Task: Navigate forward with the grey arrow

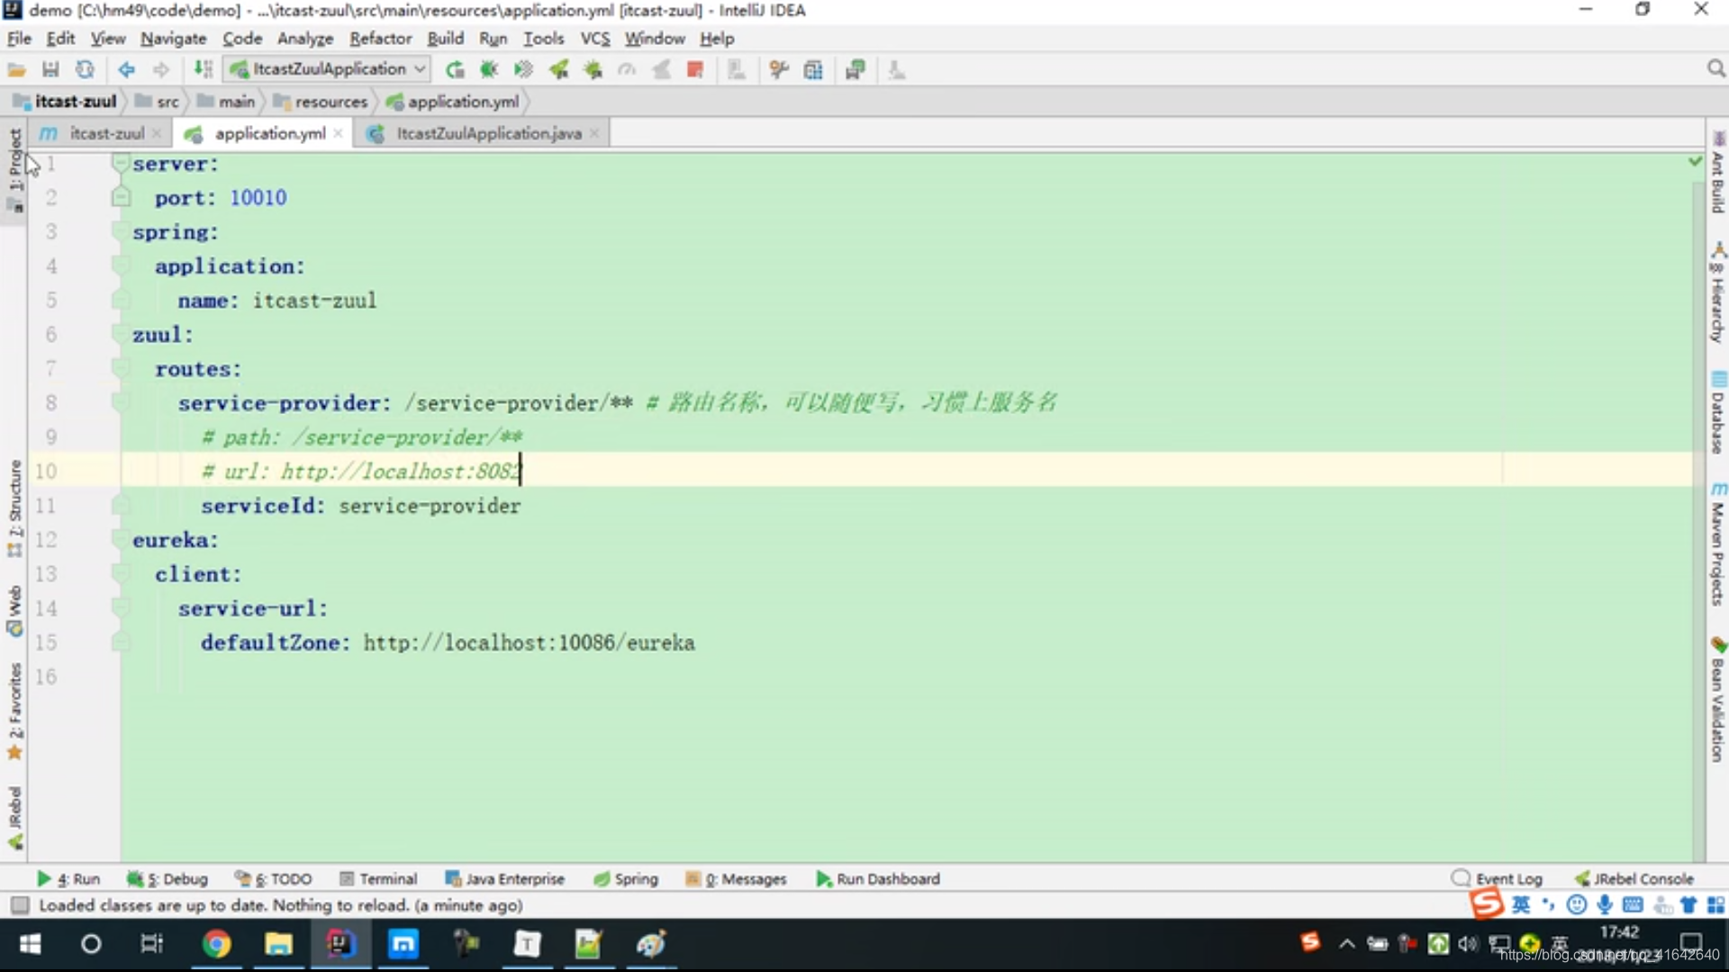Action: 161,69
